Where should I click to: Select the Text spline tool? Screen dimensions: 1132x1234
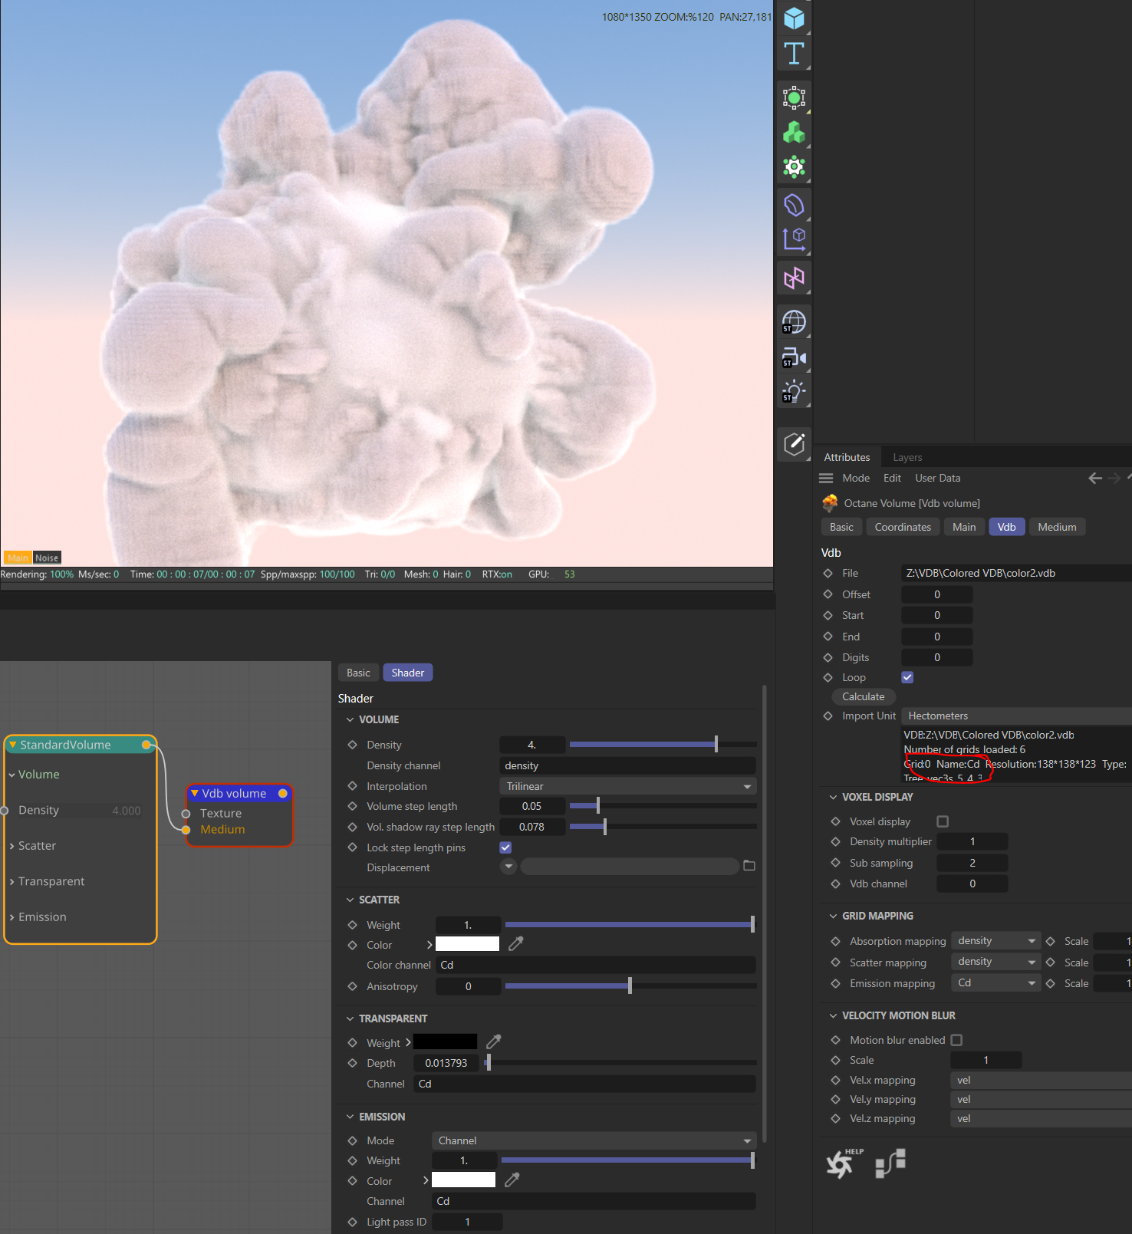pos(794,54)
